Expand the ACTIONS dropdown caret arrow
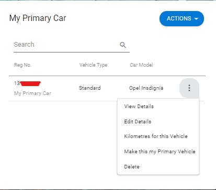Image resolution: width=216 pixels, height=190 pixels. [196, 19]
